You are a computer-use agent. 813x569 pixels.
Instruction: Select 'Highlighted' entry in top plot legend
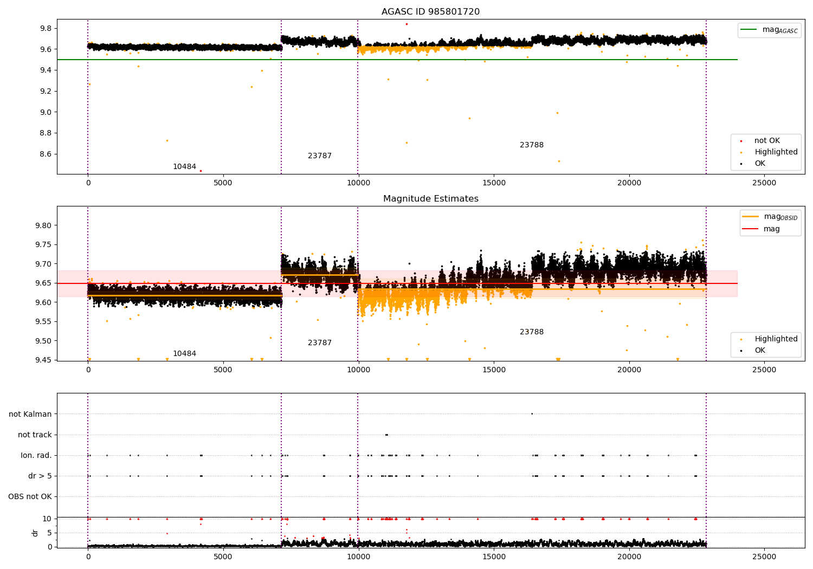776,152
